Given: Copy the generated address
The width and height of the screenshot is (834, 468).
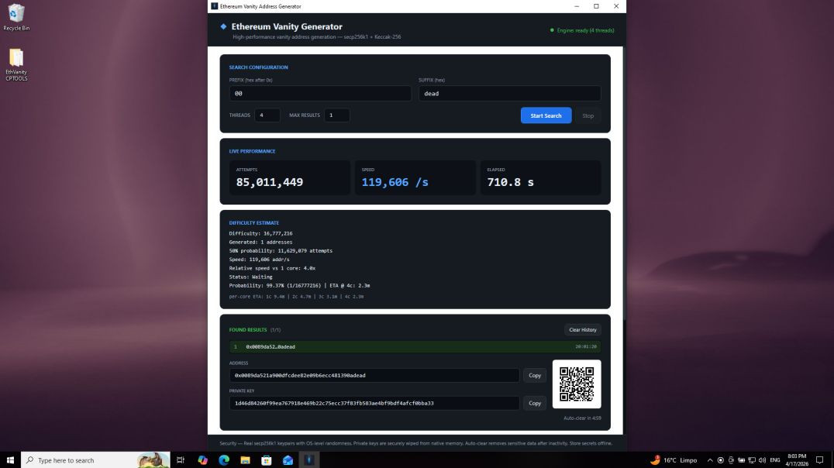Looking at the screenshot, I should pos(534,375).
